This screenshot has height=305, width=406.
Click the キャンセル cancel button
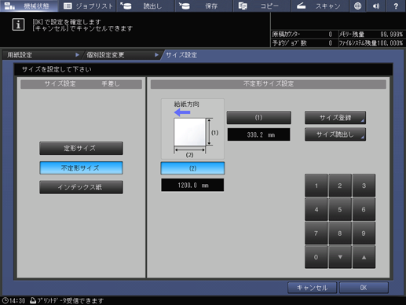pos(312,288)
